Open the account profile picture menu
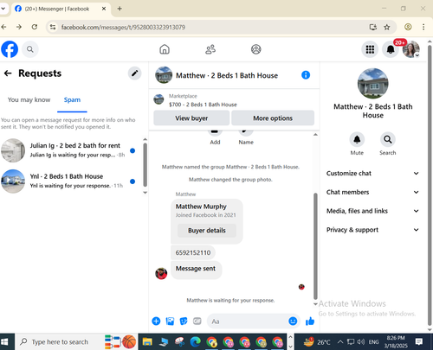 click(x=411, y=49)
